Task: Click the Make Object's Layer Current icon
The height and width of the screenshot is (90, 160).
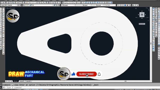Action: 54,5
